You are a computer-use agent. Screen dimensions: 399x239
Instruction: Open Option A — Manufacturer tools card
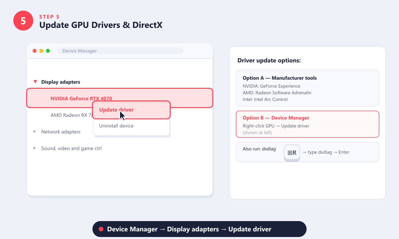[x=308, y=88]
